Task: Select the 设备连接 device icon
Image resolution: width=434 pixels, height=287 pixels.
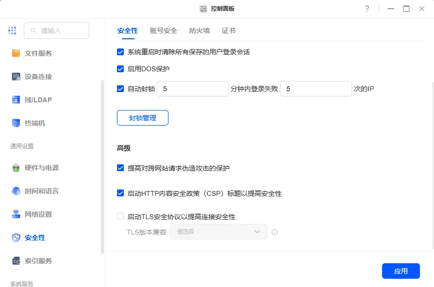Action: pyautogui.click(x=16, y=77)
